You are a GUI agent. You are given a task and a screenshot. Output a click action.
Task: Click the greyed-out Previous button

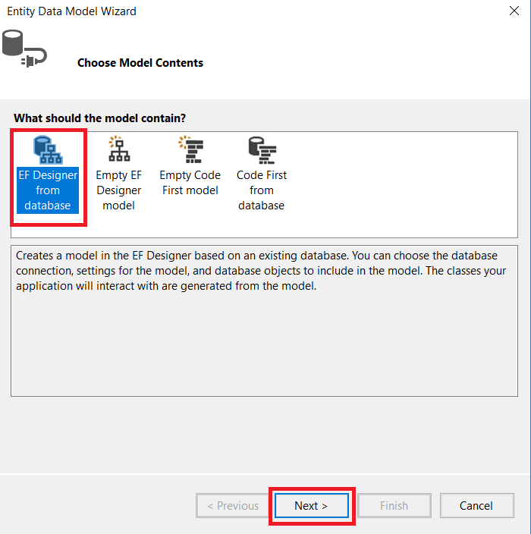point(233,506)
